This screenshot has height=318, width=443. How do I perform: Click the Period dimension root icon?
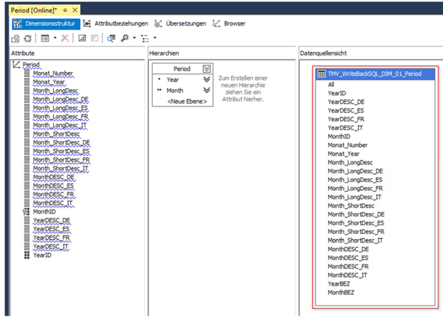tap(16, 65)
